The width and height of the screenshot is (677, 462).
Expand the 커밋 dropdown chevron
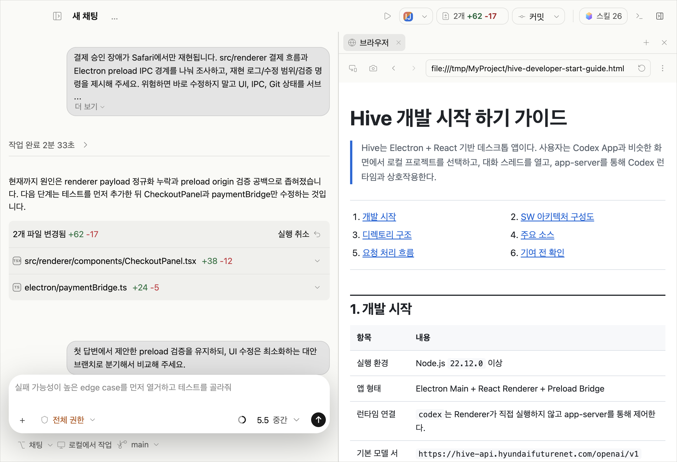pyautogui.click(x=556, y=16)
